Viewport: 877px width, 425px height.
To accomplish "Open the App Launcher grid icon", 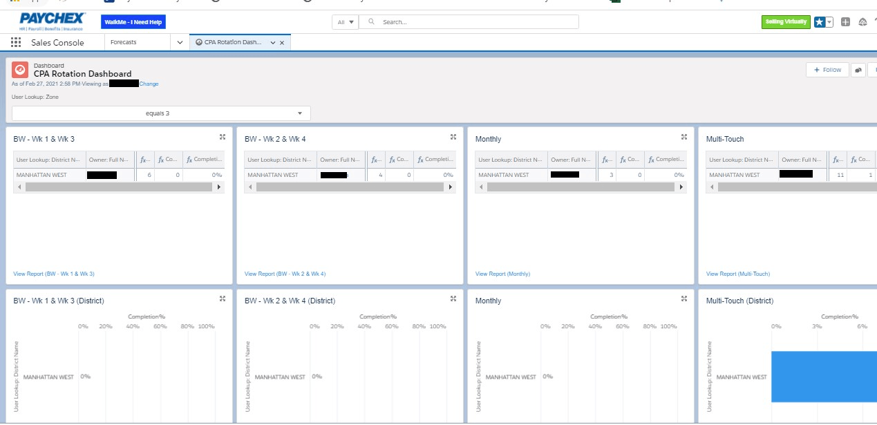I will [x=16, y=42].
